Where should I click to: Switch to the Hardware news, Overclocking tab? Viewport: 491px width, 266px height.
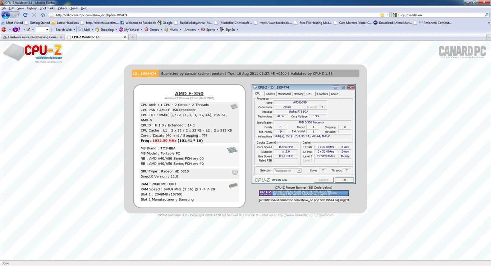[32, 37]
